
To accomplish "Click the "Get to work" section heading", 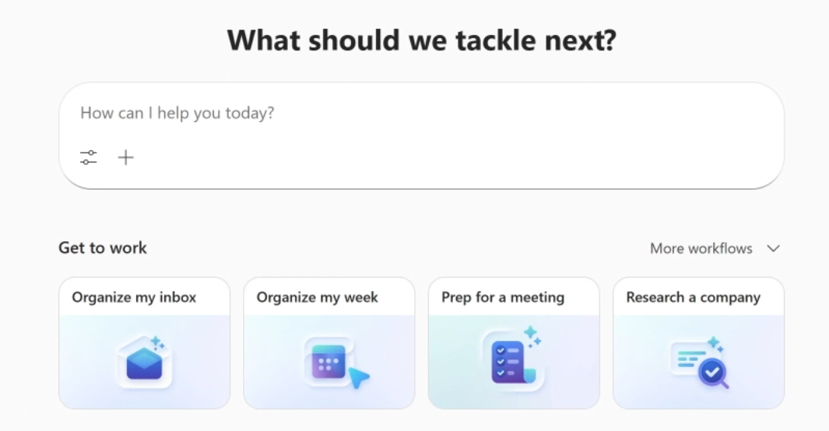I will coord(103,248).
